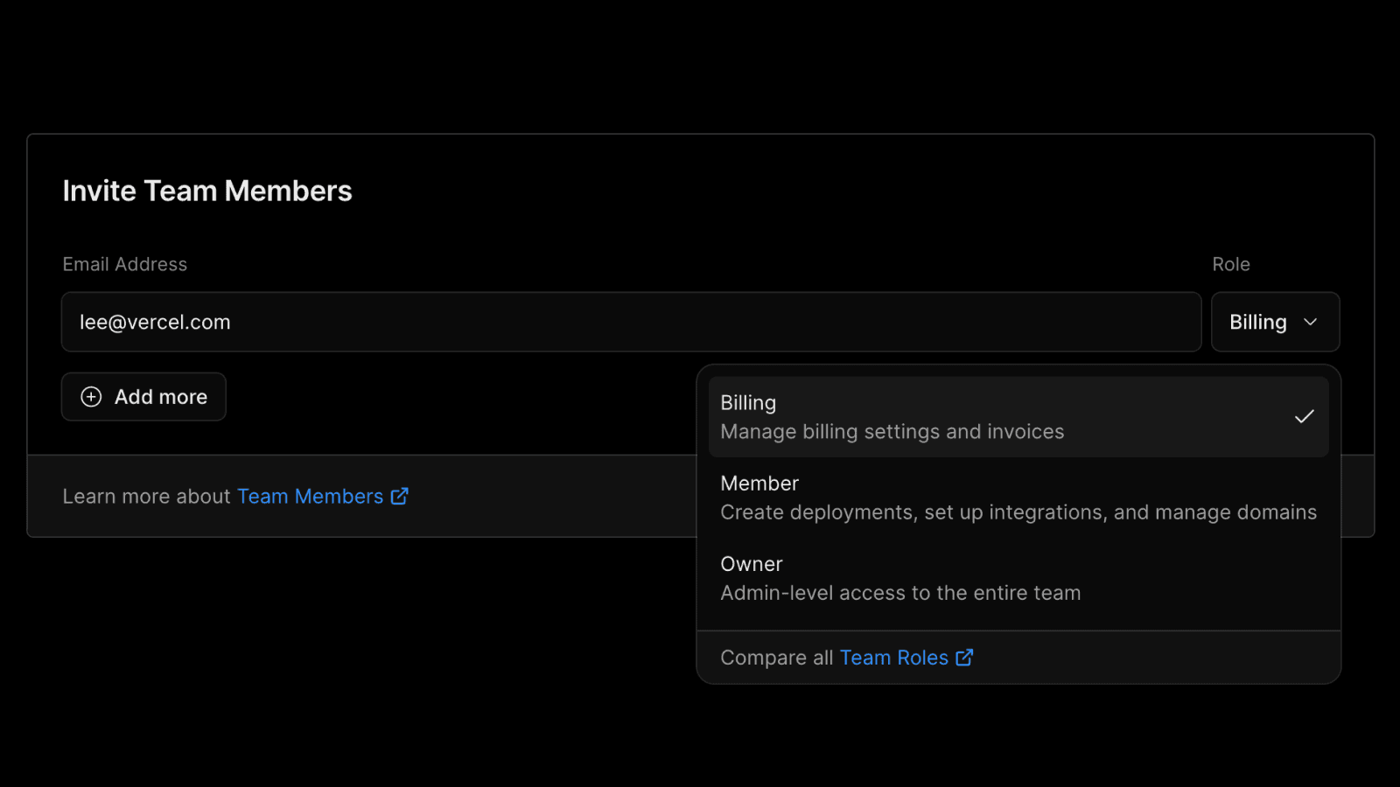Screen dimensions: 1400x787
Task: Focus the email field containing lee@vercel.com
Action: (x=630, y=323)
